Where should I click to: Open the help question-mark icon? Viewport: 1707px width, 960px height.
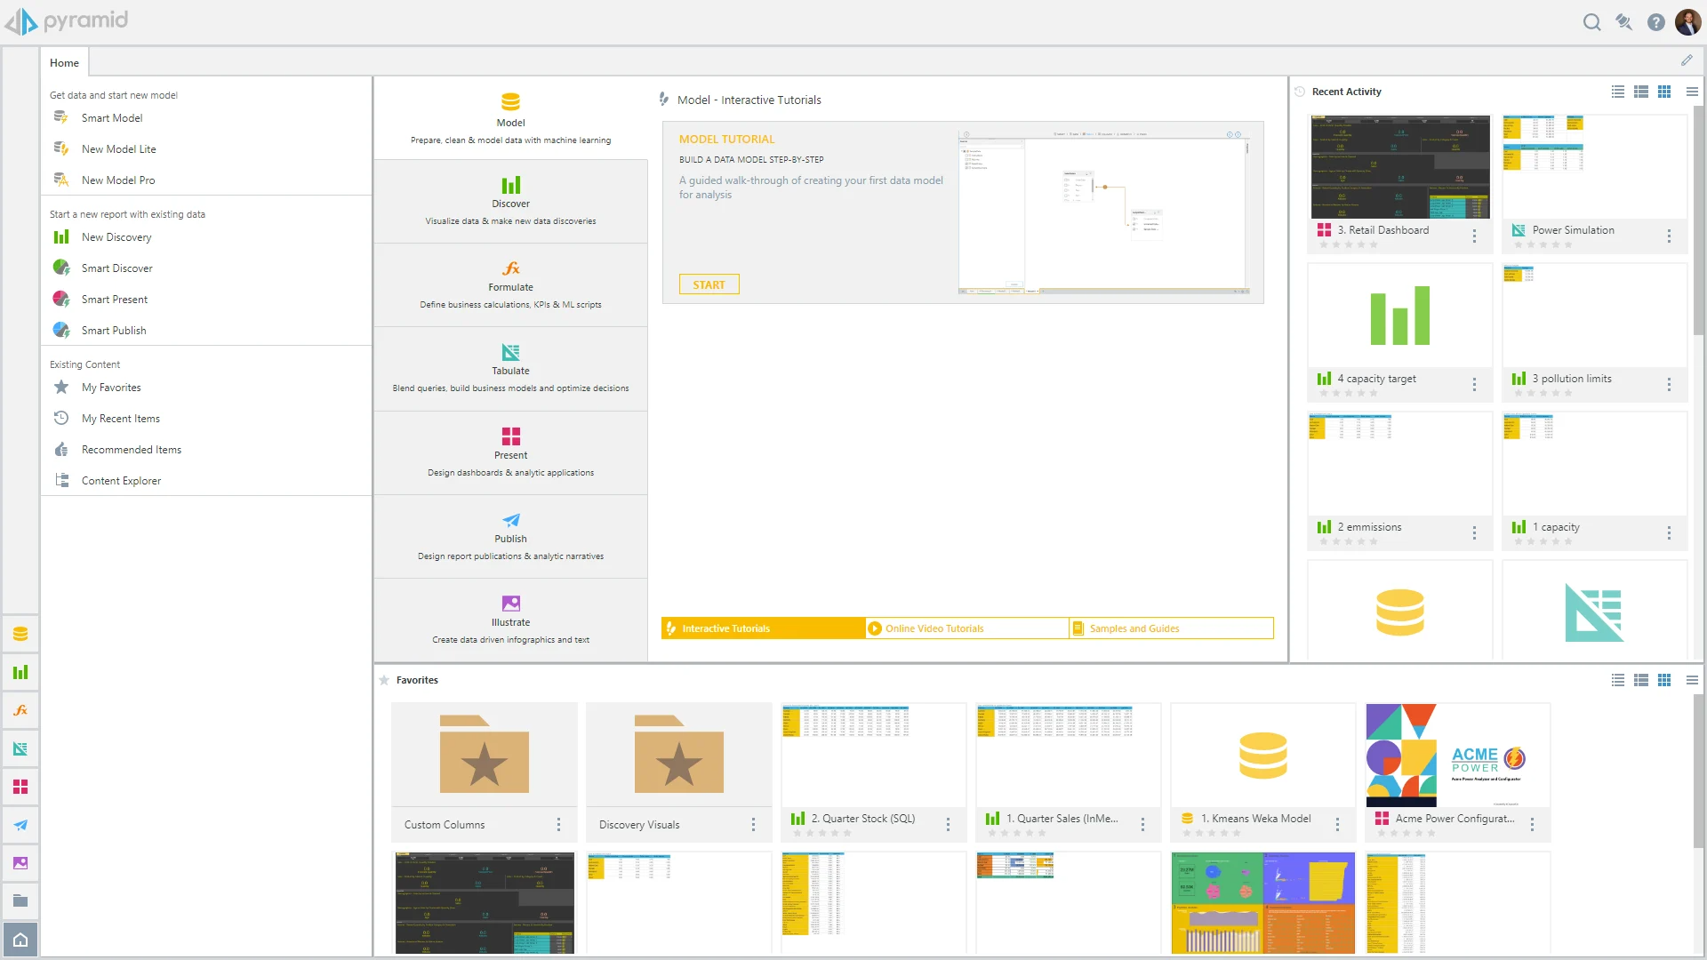(x=1655, y=21)
